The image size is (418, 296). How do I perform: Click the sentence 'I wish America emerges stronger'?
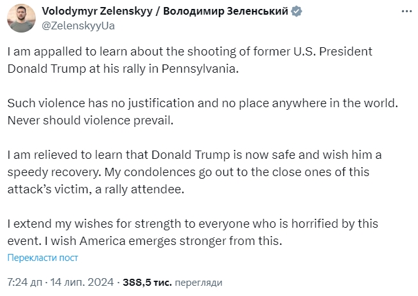point(163,241)
